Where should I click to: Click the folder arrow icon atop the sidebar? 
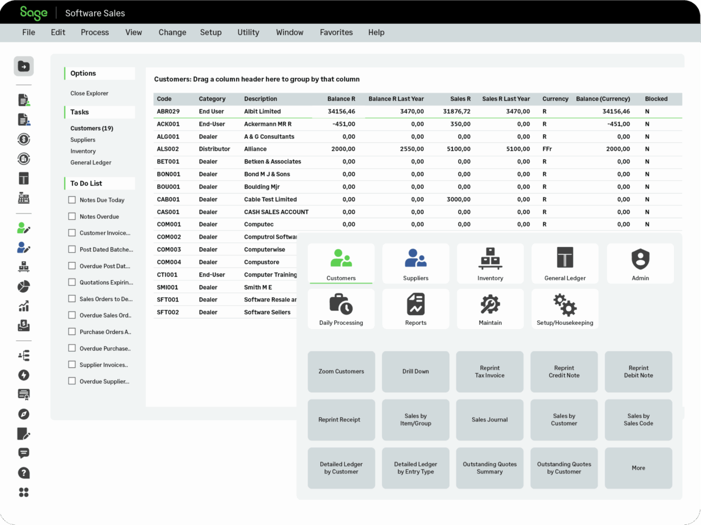pos(24,66)
